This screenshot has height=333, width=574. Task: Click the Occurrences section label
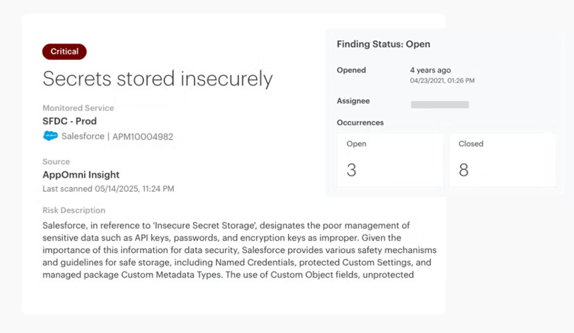click(360, 123)
